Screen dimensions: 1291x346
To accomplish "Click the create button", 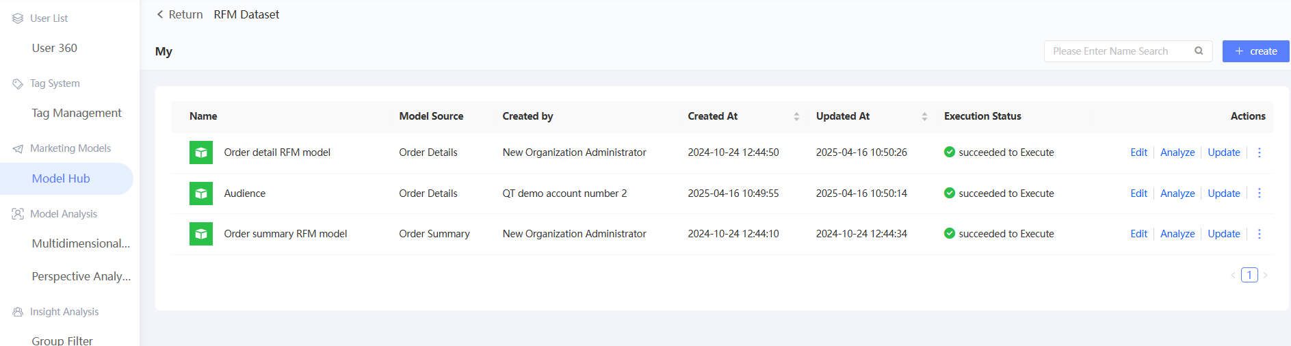I will coord(1255,51).
